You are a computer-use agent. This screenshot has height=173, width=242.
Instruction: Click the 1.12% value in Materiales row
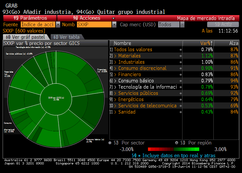[x=207, y=56]
